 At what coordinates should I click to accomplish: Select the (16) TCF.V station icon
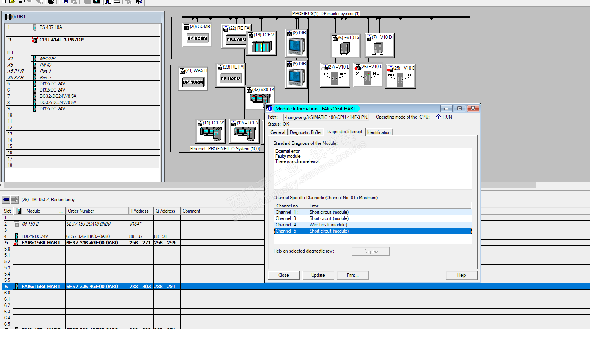point(261,43)
